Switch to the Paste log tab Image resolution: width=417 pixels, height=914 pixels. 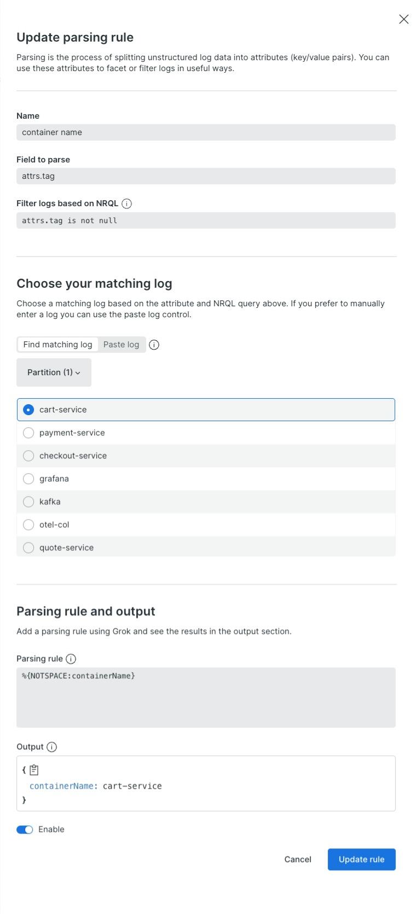point(121,345)
